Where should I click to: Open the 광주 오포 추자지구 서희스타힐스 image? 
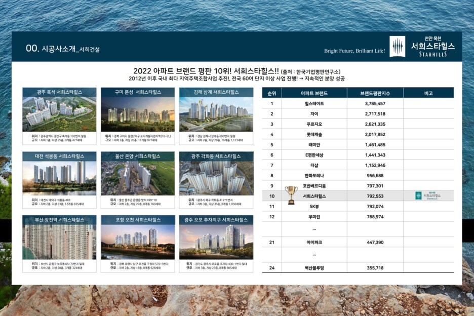click(216, 242)
